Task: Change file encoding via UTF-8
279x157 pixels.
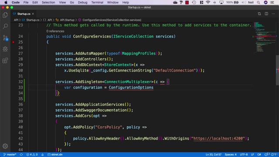Action: click(x=244, y=154)
